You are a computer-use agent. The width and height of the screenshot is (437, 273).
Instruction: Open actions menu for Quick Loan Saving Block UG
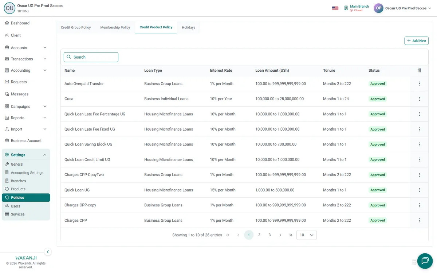point(419,145)
